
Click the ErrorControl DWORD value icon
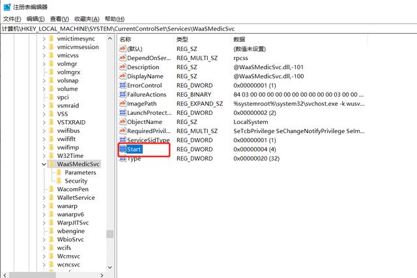(122, 85)
